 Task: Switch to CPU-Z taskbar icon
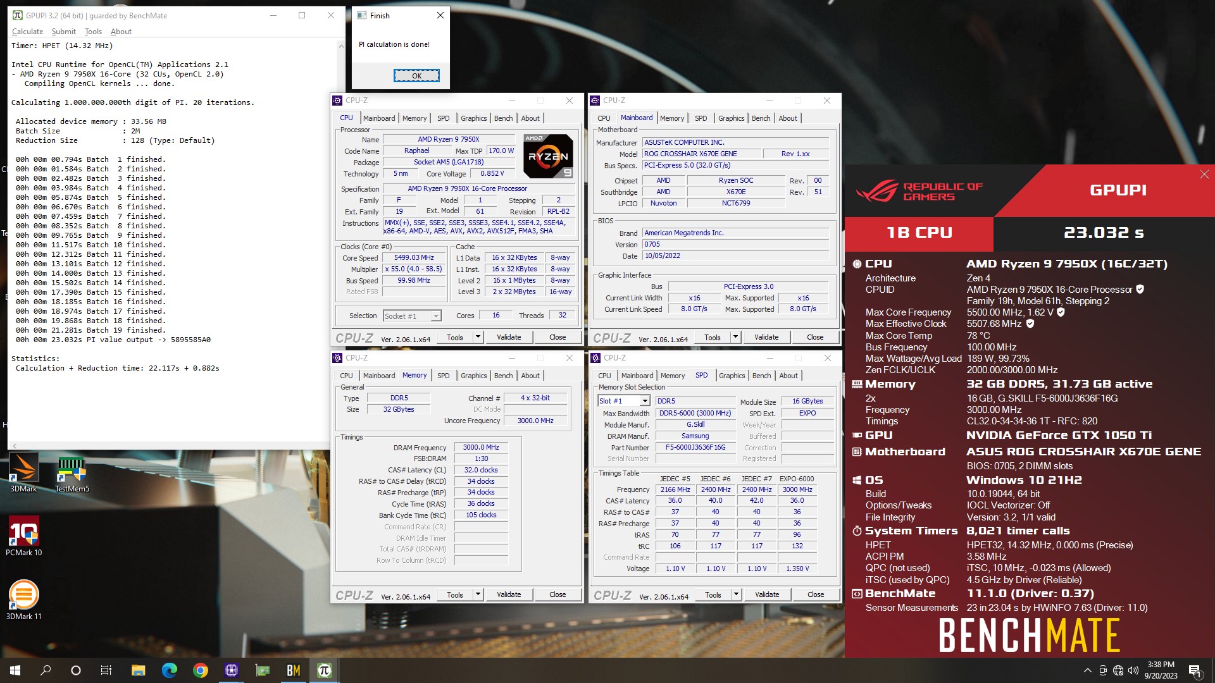[x=231, y=670]
